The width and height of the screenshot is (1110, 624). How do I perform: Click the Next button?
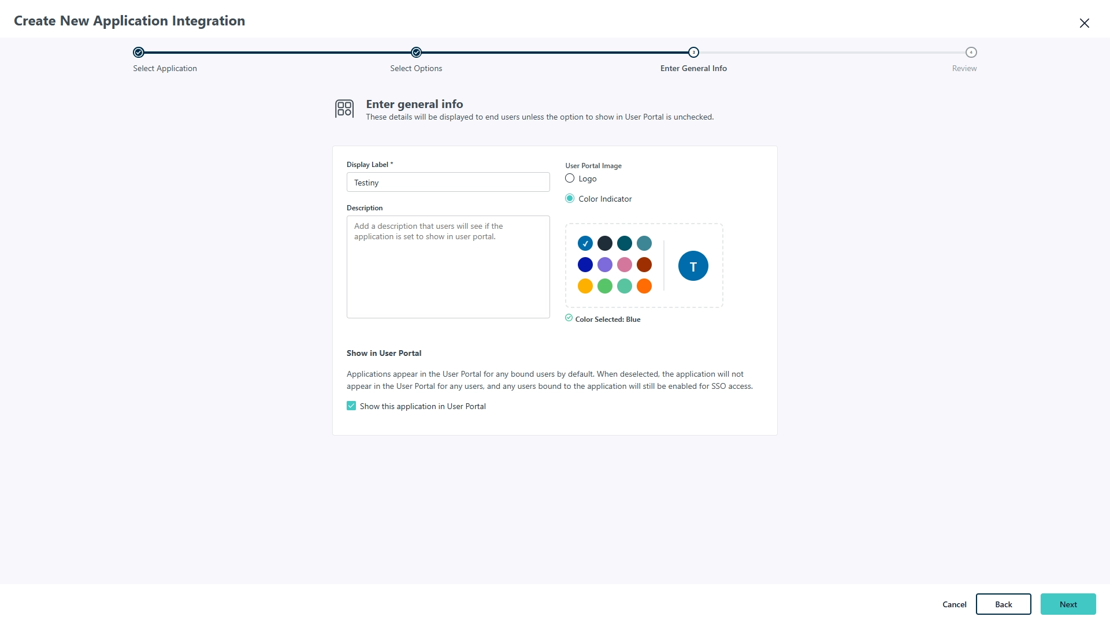coord(1068,604)
